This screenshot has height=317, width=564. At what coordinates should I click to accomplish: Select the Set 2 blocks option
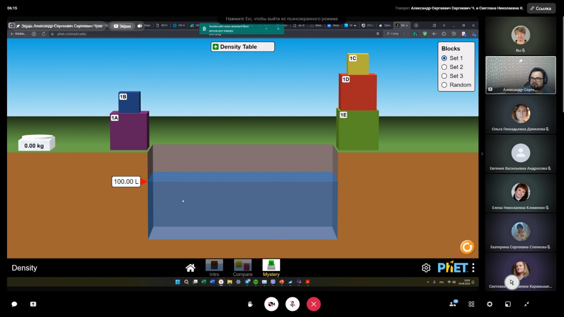[452, 67]
